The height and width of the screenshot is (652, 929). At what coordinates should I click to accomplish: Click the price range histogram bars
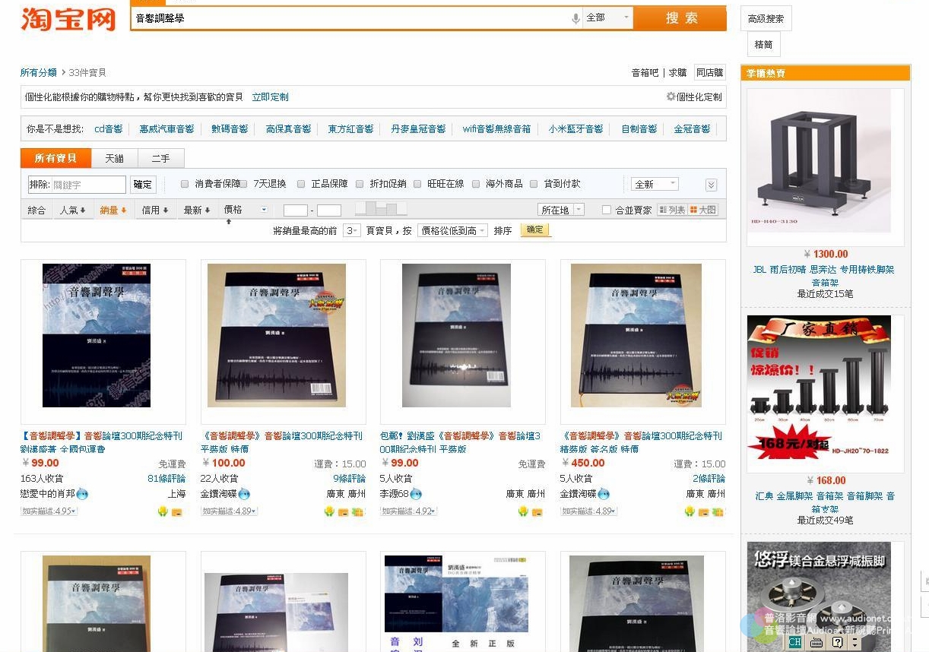pyautogui.click(x=381, y=208)
